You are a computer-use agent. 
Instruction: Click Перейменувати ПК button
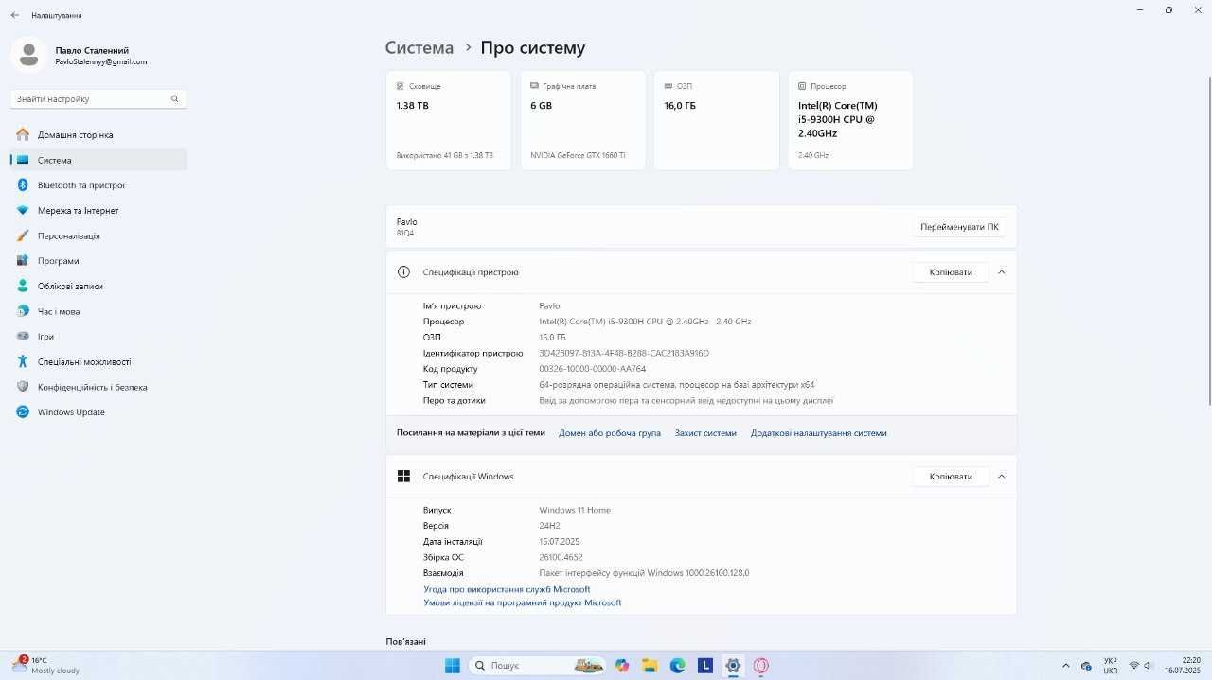tap(959, 227)
